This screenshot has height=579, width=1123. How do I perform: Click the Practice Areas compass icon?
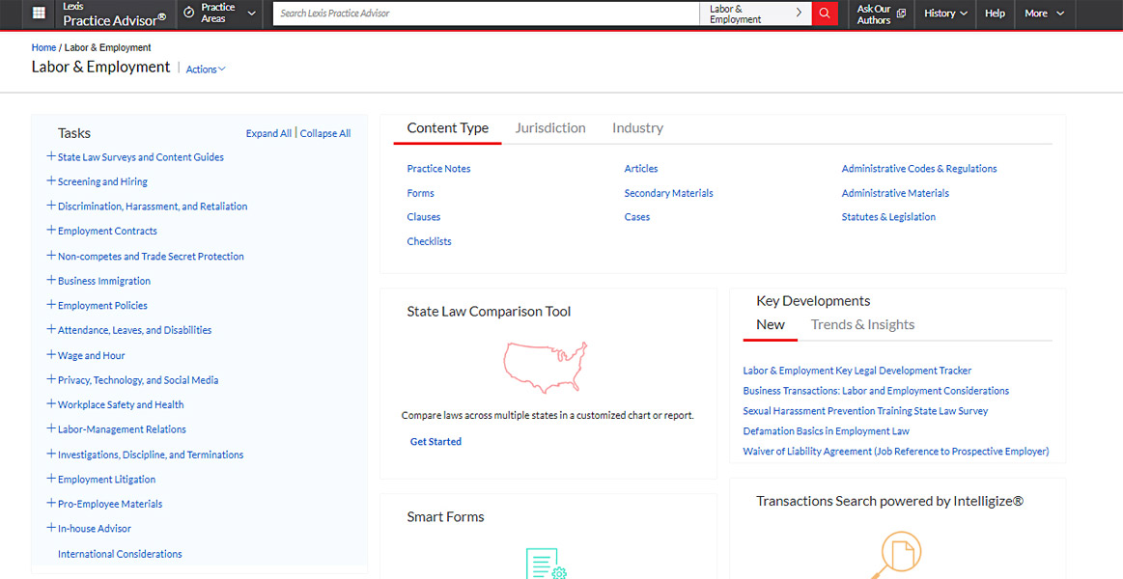pyautogui.click(x=189, y=14)
